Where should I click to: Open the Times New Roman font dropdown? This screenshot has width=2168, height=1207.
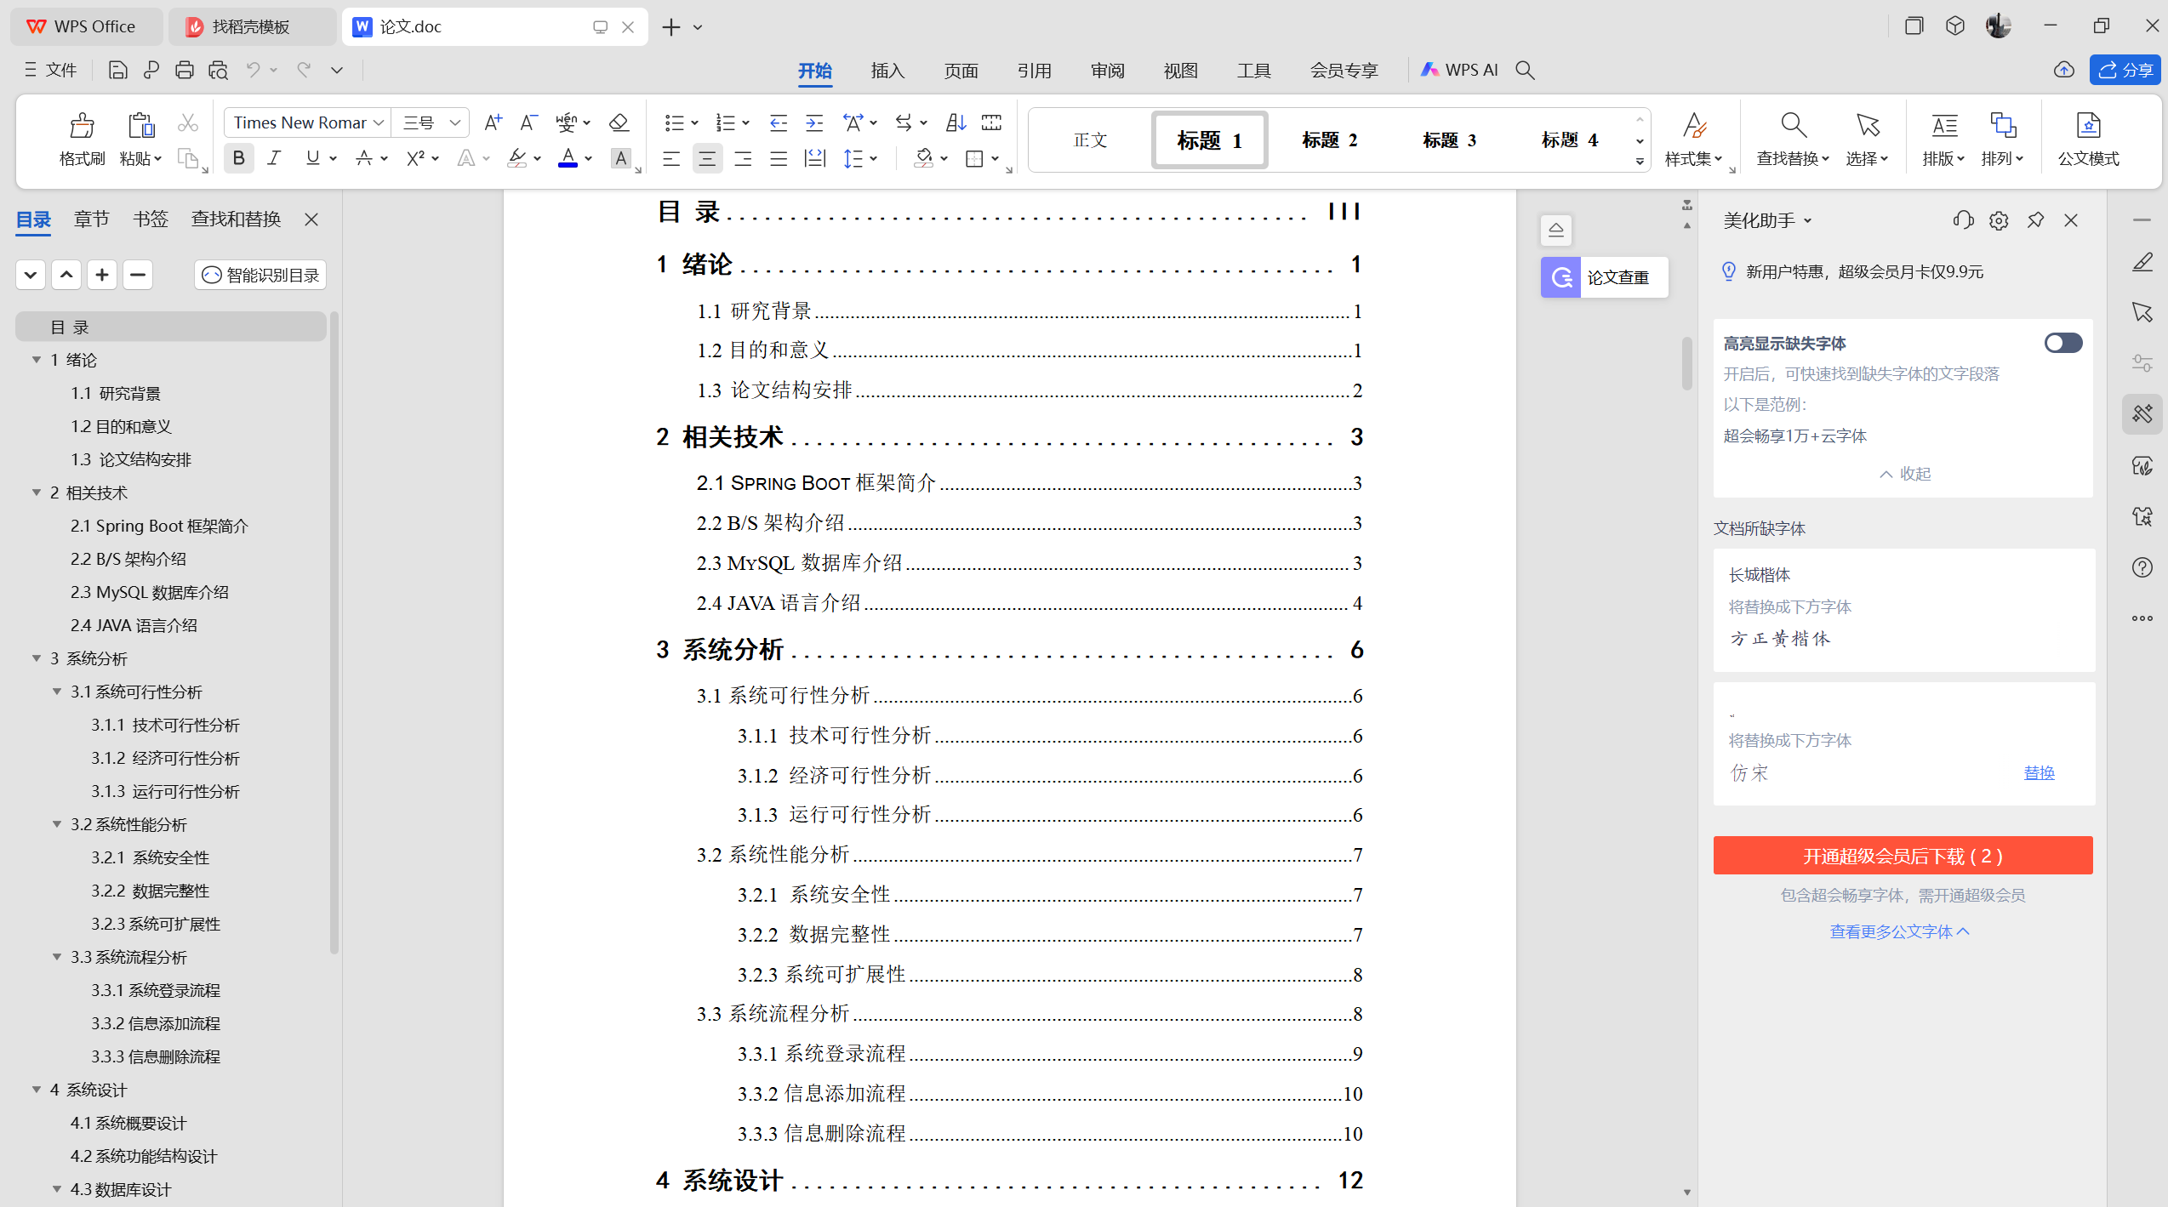[379, 122]
